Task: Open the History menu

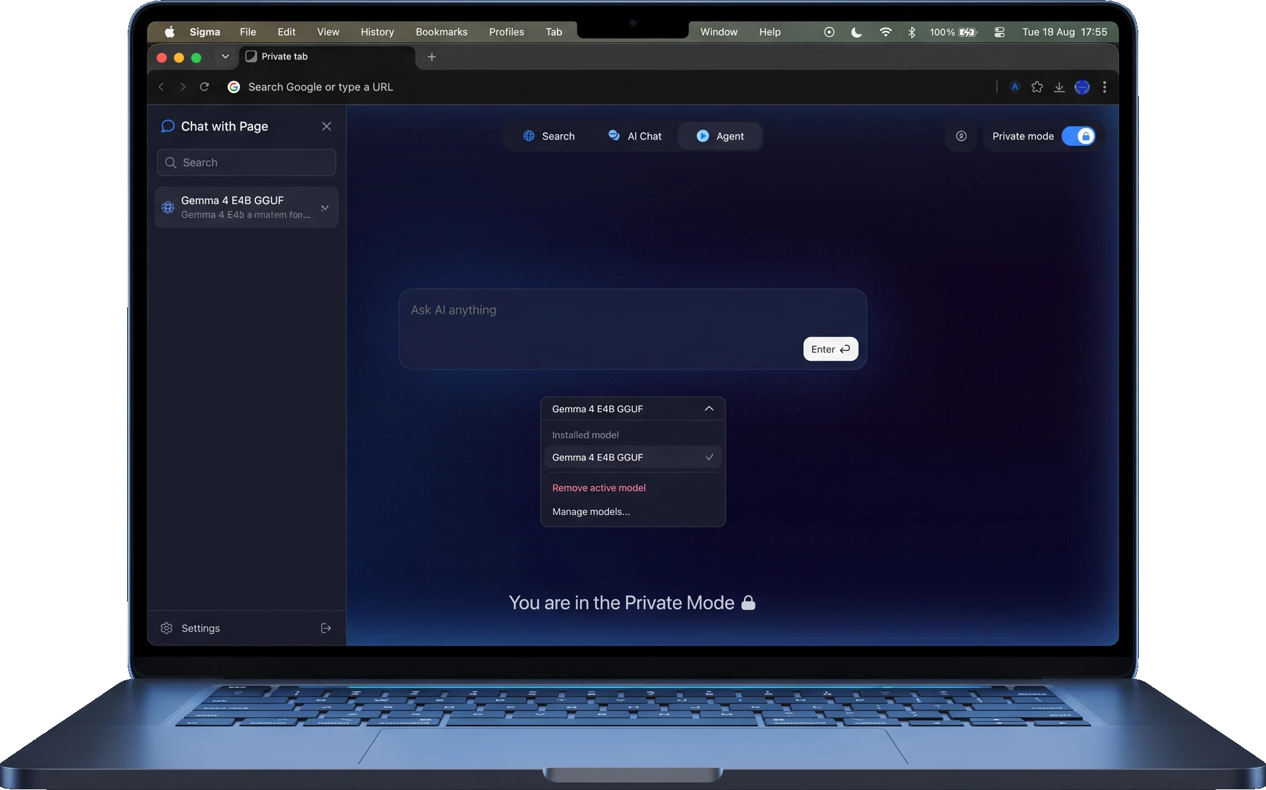Action: [x=377, y=32]
